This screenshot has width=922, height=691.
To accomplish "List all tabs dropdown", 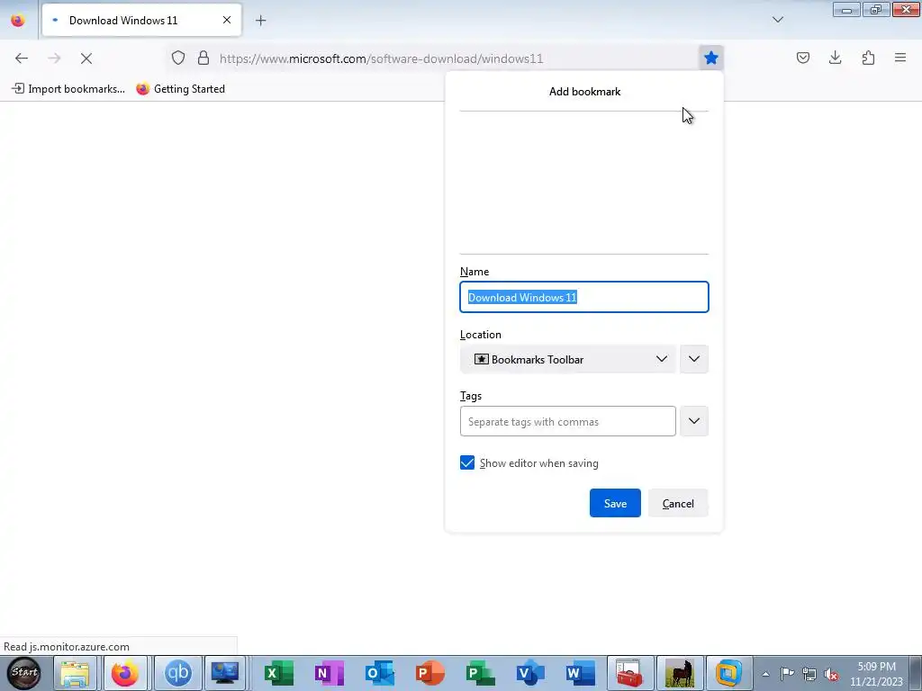I will point(777,20).
